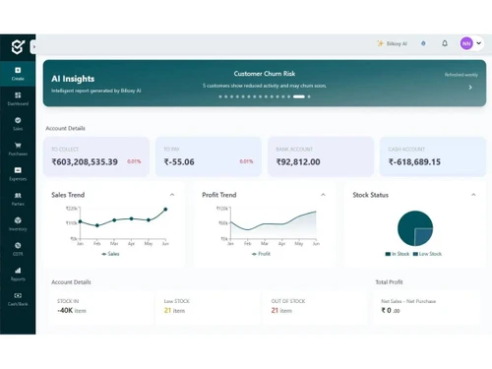
Task: Click the AI Insights heading
Action: [73, 79]
